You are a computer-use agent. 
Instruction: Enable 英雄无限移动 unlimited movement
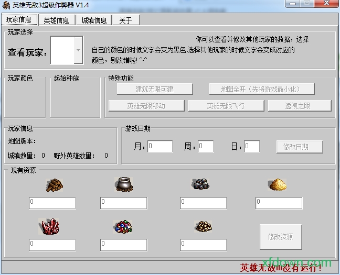coord(146,106)
